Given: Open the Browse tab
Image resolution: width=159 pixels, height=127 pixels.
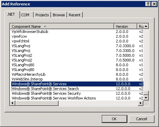Looking at the screenshot, I should 59,15.
